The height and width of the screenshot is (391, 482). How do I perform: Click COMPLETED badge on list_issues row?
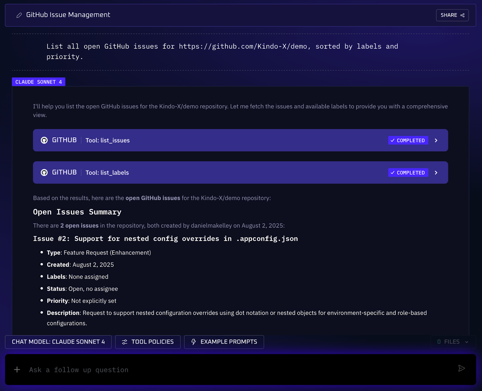408,140
